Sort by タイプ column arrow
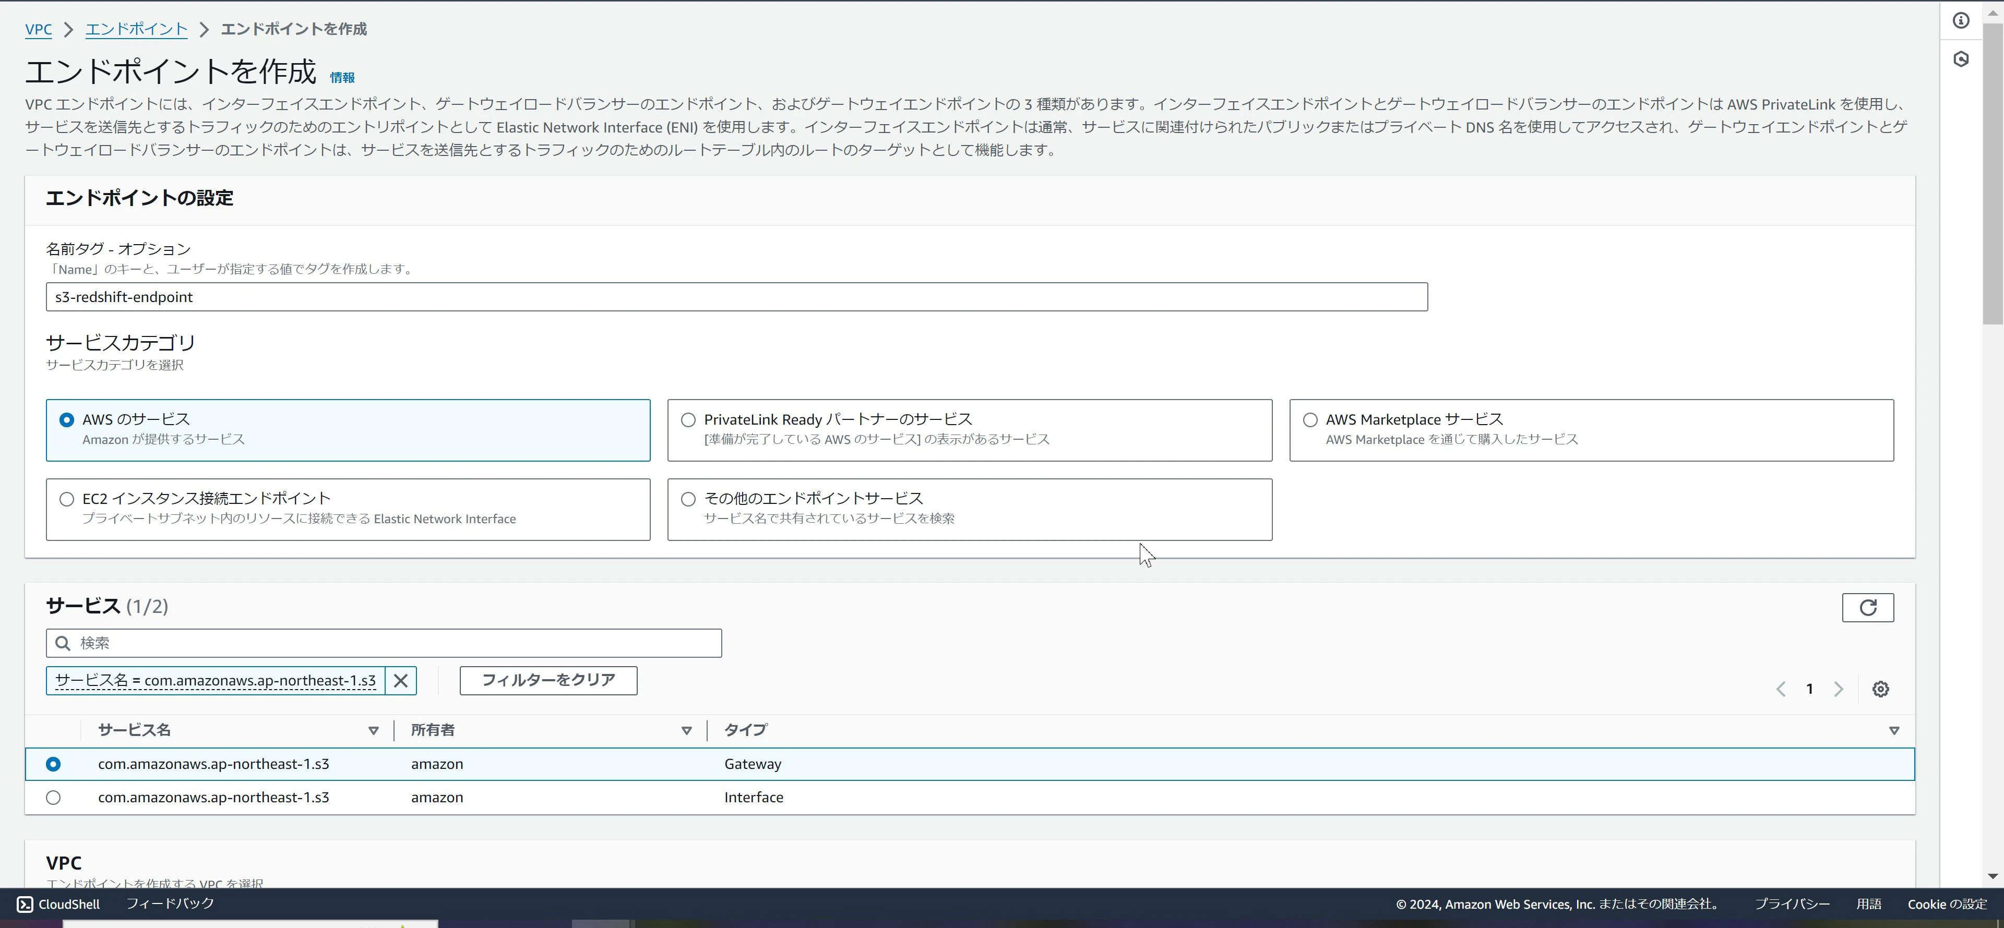The image size is (2004, 928). pyautogui.click(x=1893, y=730)
